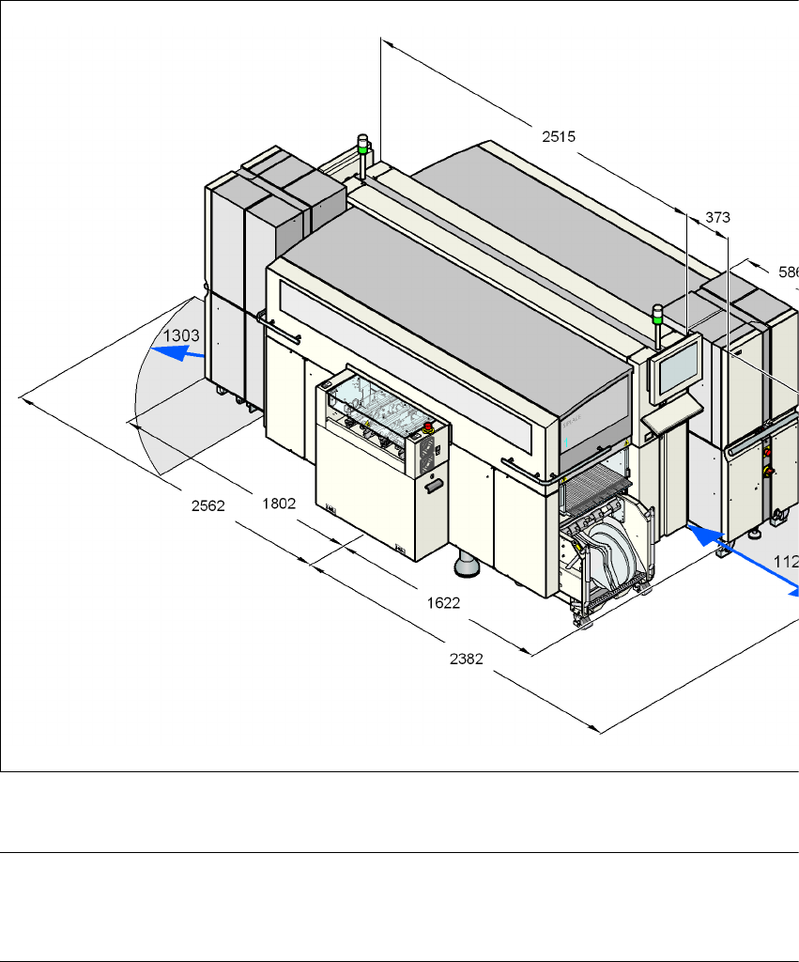Select the 2562 dimension text
Screen dimensions: 799x962
(x=207, y=506)
